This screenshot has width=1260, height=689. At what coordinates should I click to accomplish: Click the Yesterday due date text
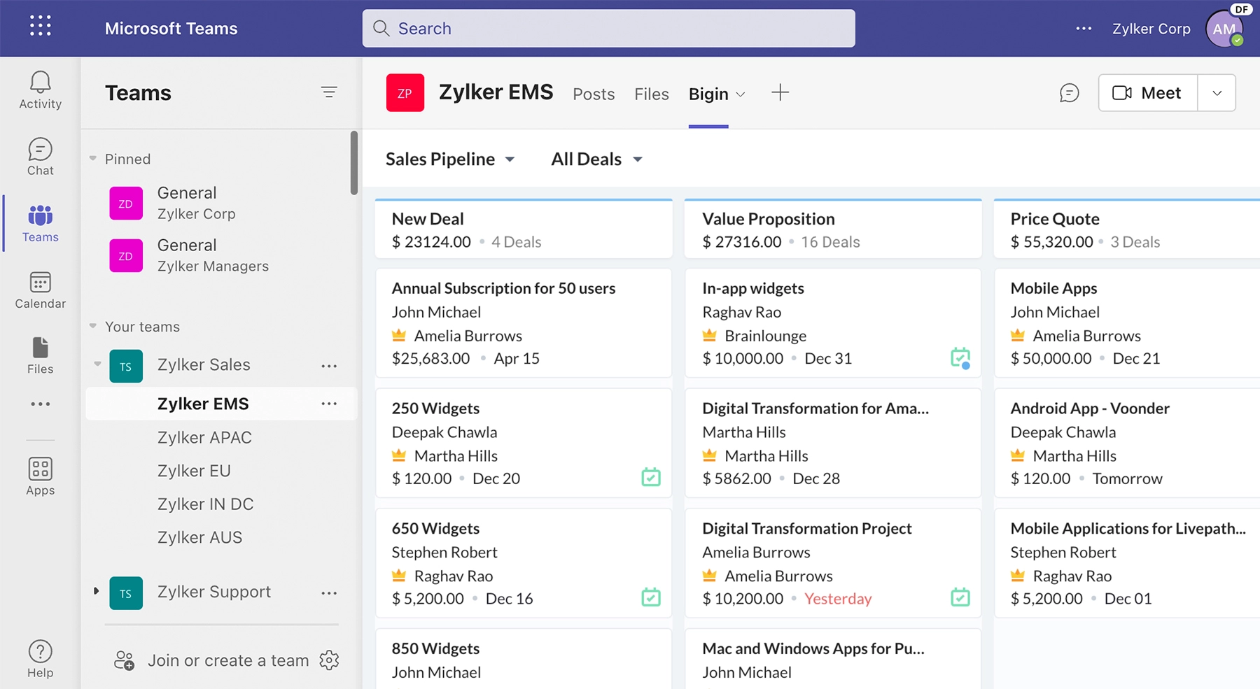click(x=838, y=599)
